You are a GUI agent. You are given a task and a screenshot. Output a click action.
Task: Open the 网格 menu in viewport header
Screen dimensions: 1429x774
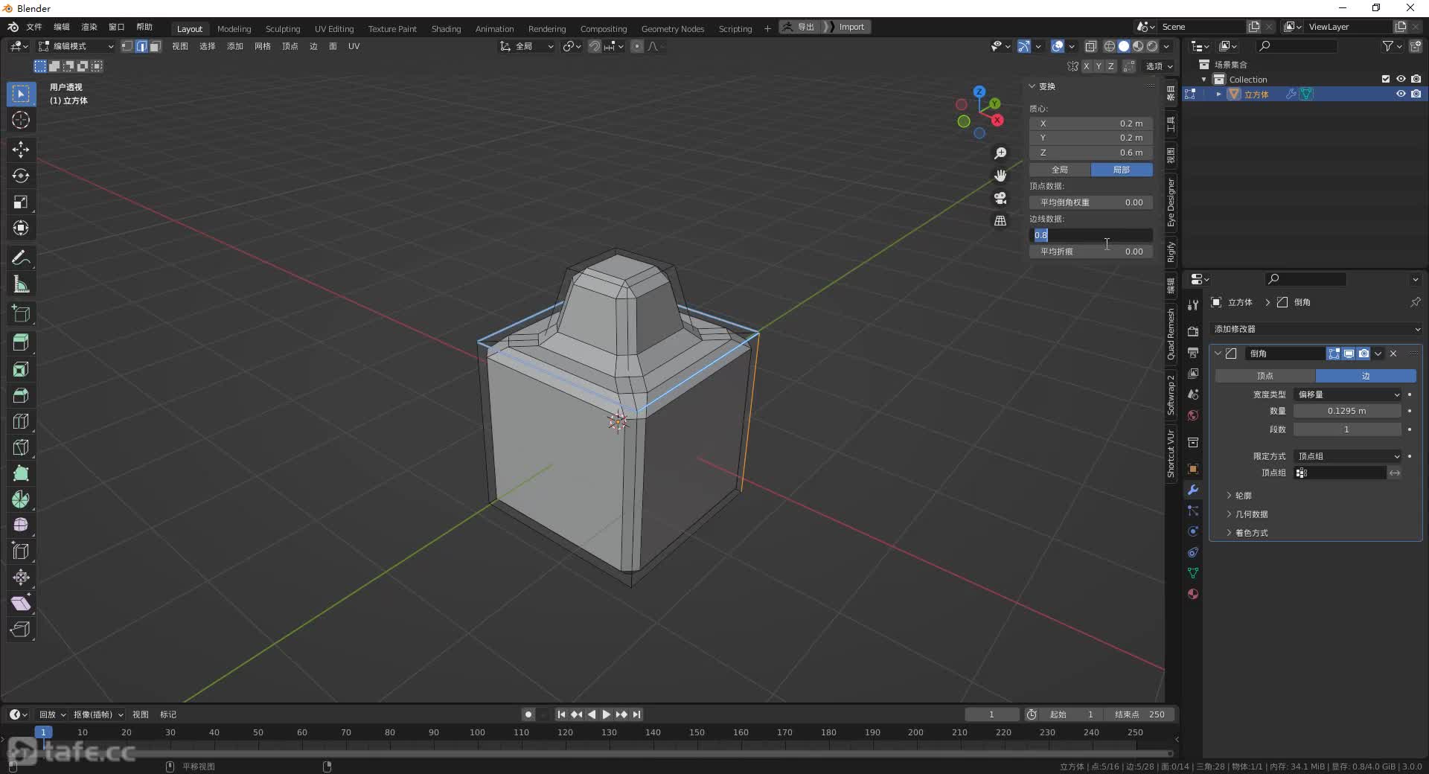coord(262,46)
